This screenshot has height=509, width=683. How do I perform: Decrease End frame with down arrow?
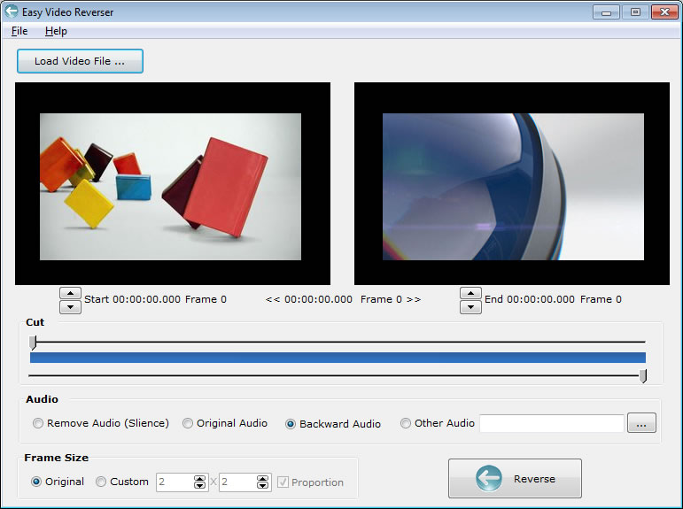tap(470, 307)
